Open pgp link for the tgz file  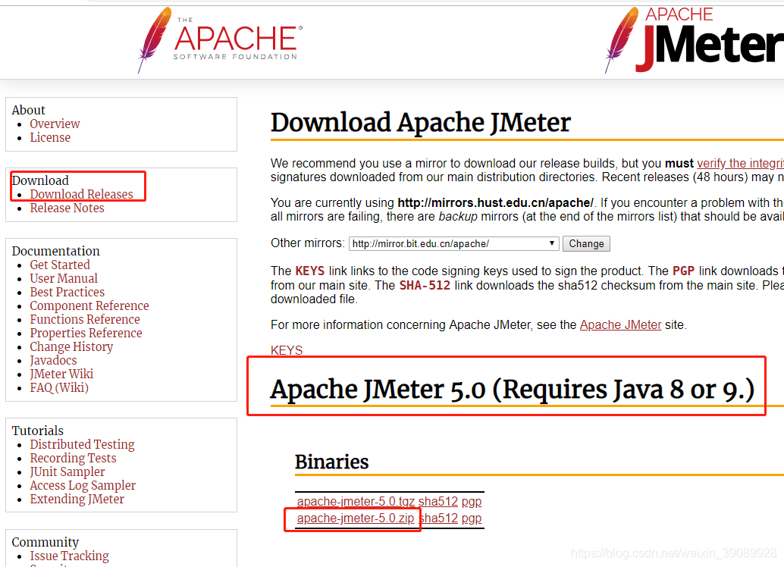coord(472,502)
